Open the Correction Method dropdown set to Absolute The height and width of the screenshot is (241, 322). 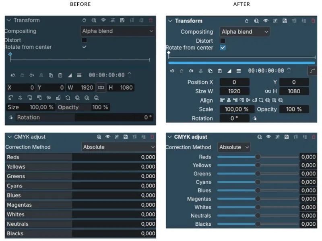click(x=233, y=147)
